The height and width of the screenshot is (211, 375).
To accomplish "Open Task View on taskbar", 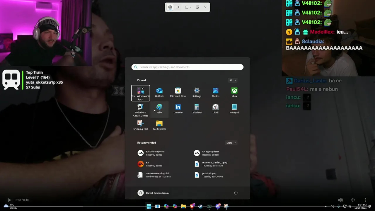I will pos(158,206).
